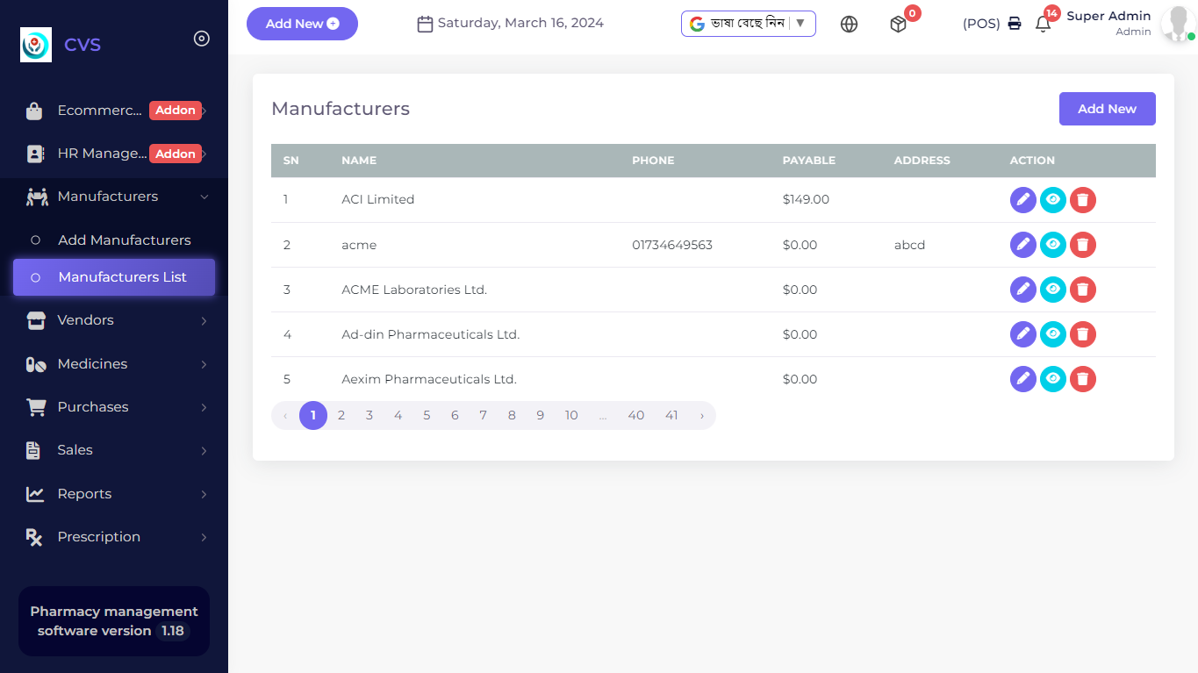Click the POS printer icon
Viewport: 1198px width, 673px height.
click(x=1015, y=24)
